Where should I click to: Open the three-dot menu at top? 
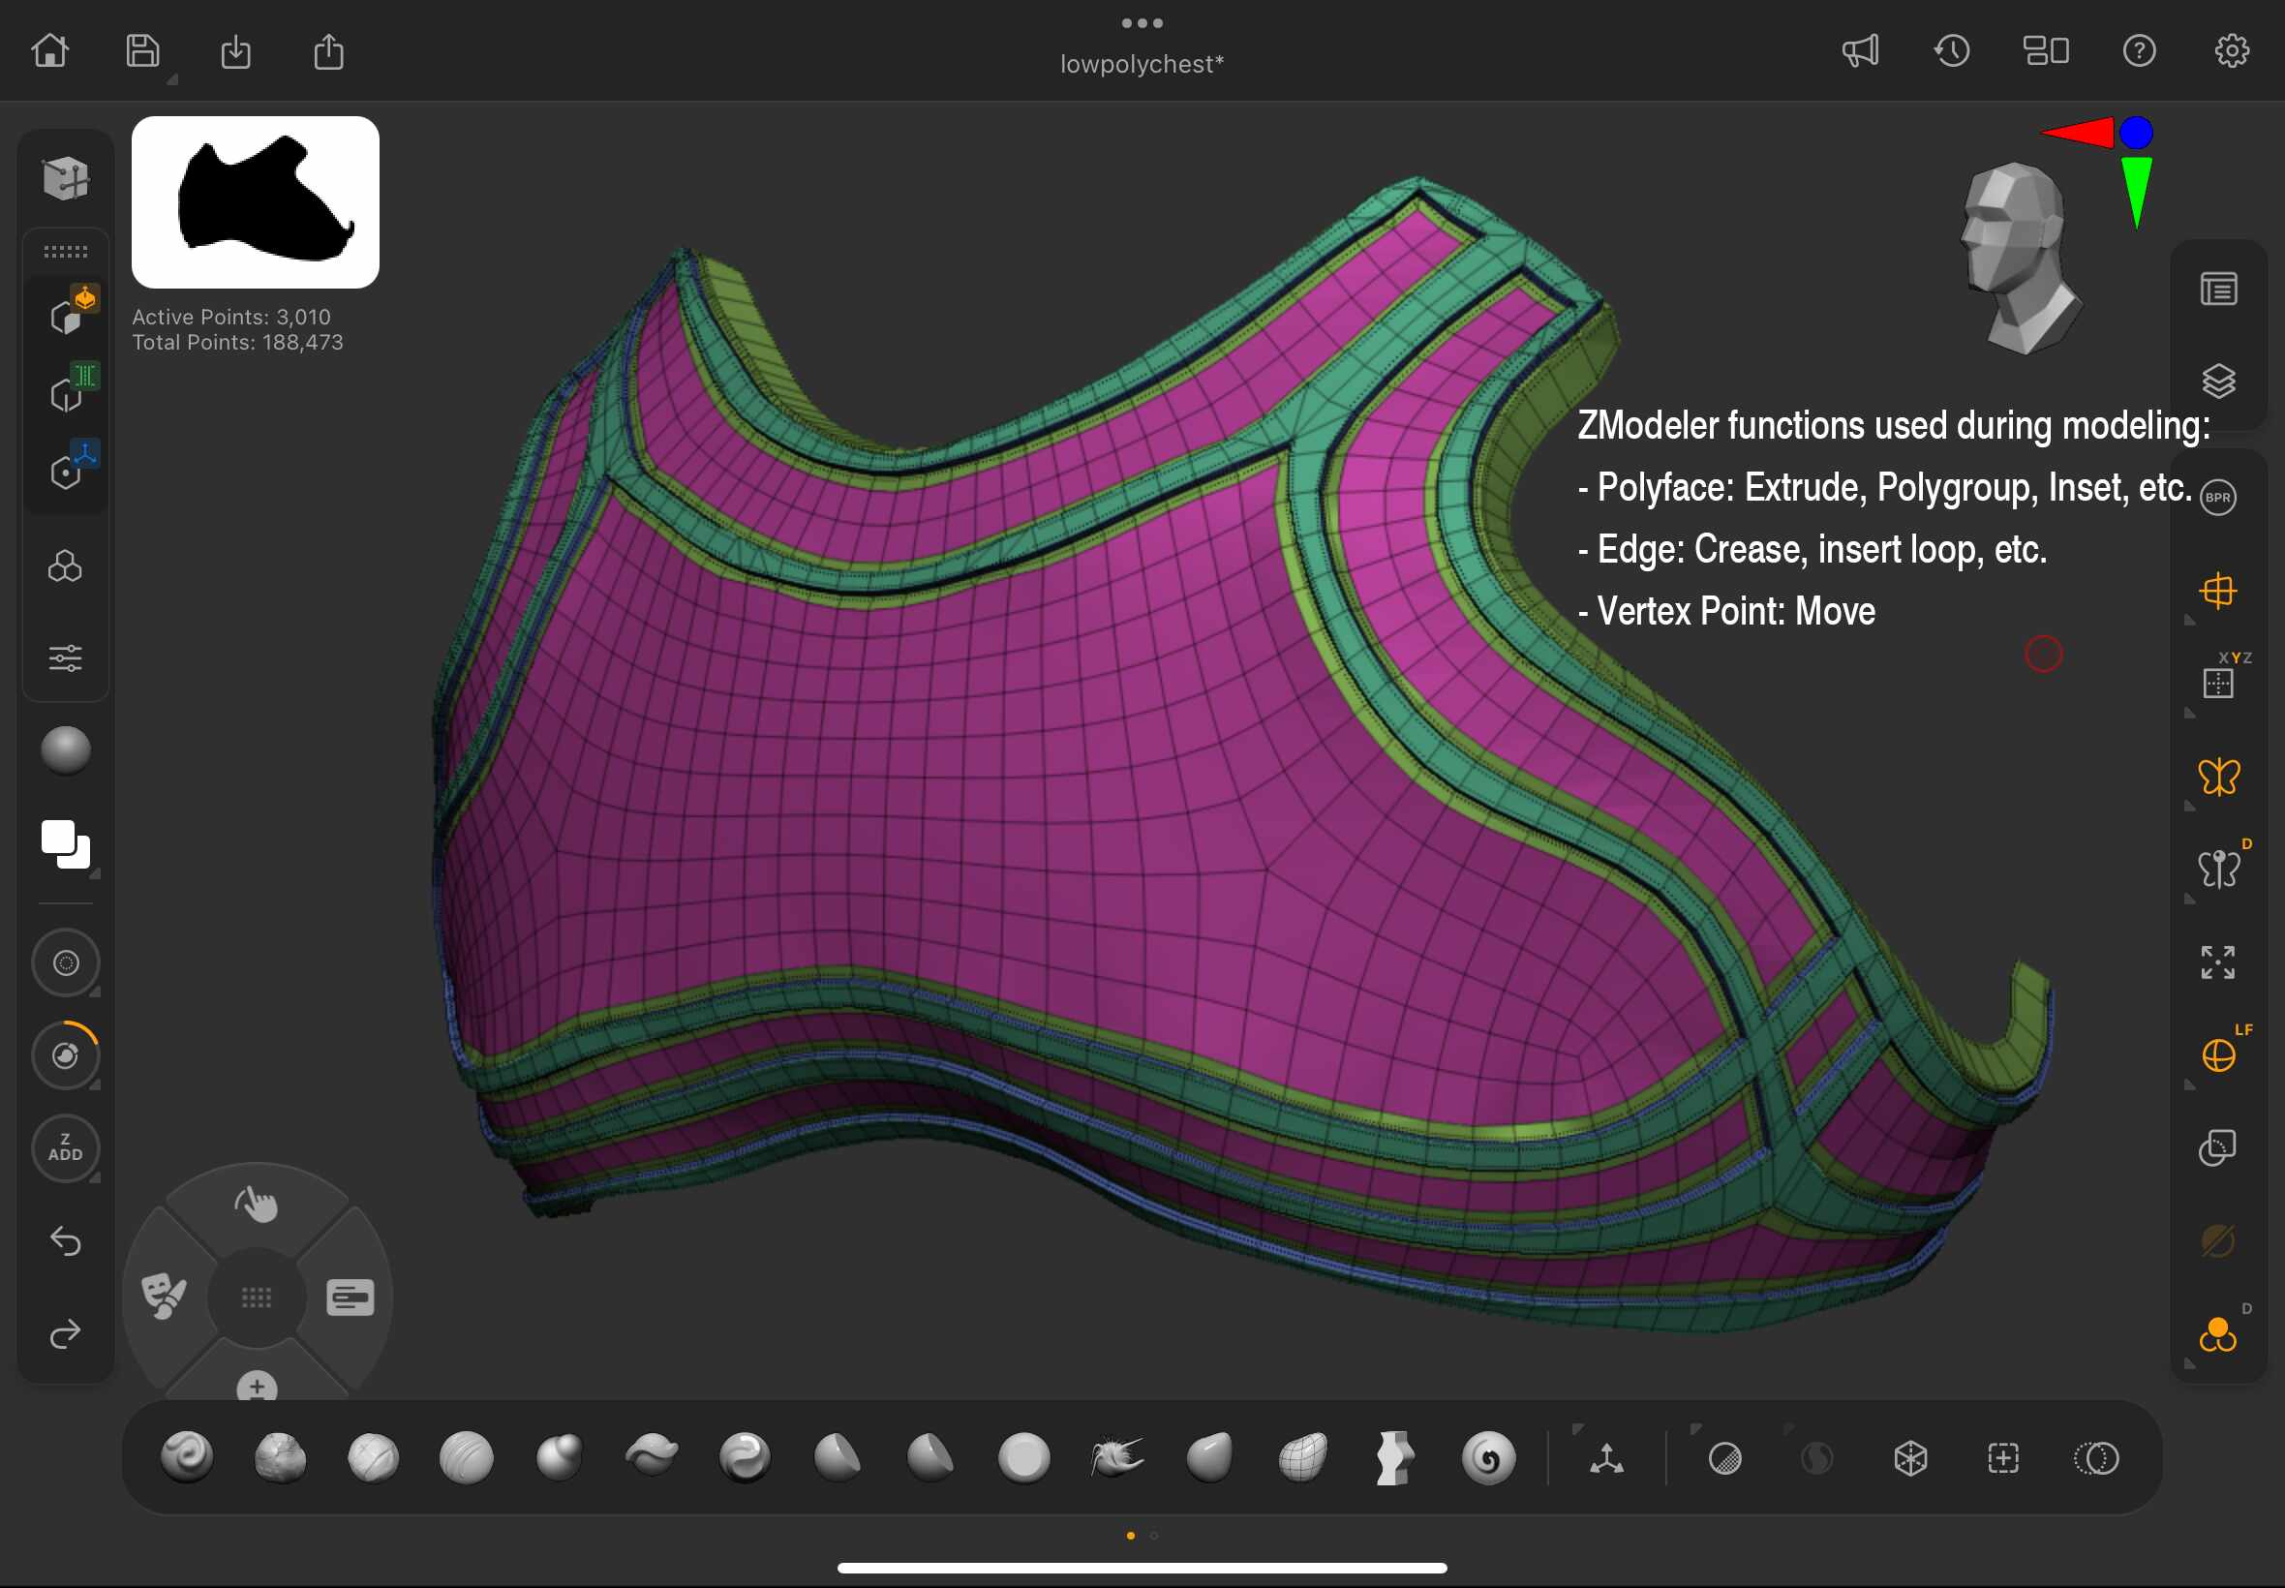[1142, 23]
